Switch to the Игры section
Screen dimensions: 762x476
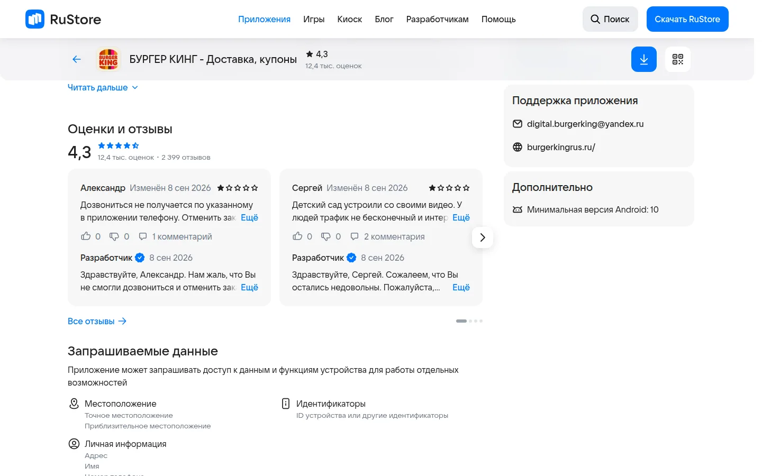(x=314, y=19)
